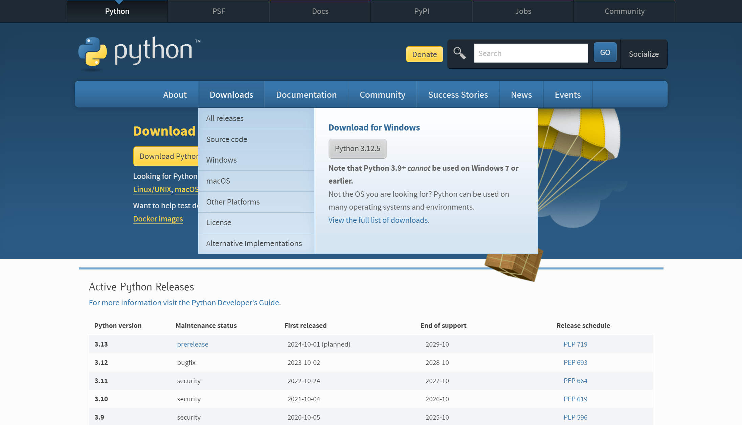Open Alternative Implementations menu entry
Viewport: 742px width, 425px height.
click(x=254, y=243)
